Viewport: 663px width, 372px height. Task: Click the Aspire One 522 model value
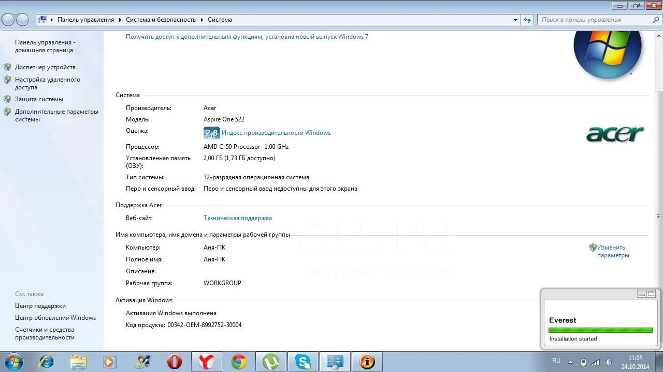pyautogui.click(x=224, y=119)
